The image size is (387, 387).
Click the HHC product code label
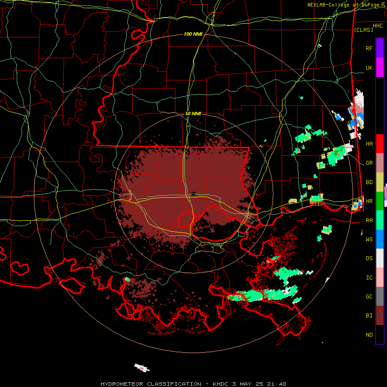point(378,26)
